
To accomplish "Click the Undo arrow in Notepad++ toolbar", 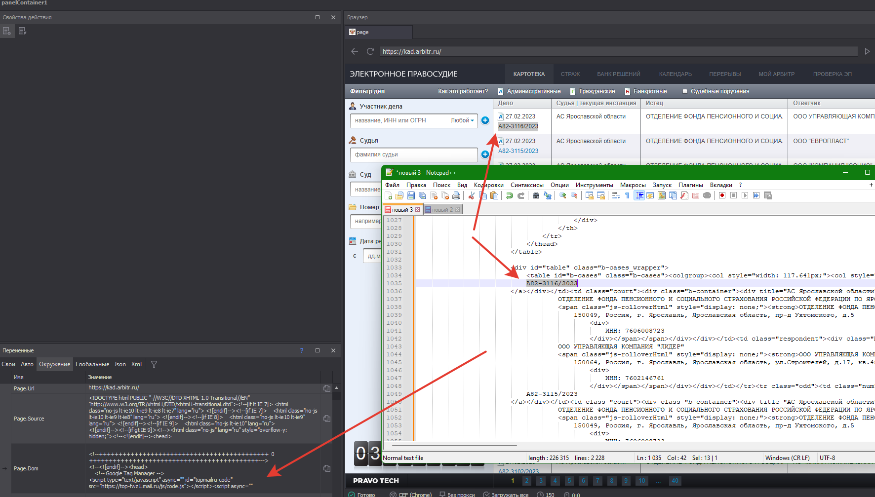I will (509, 195).
